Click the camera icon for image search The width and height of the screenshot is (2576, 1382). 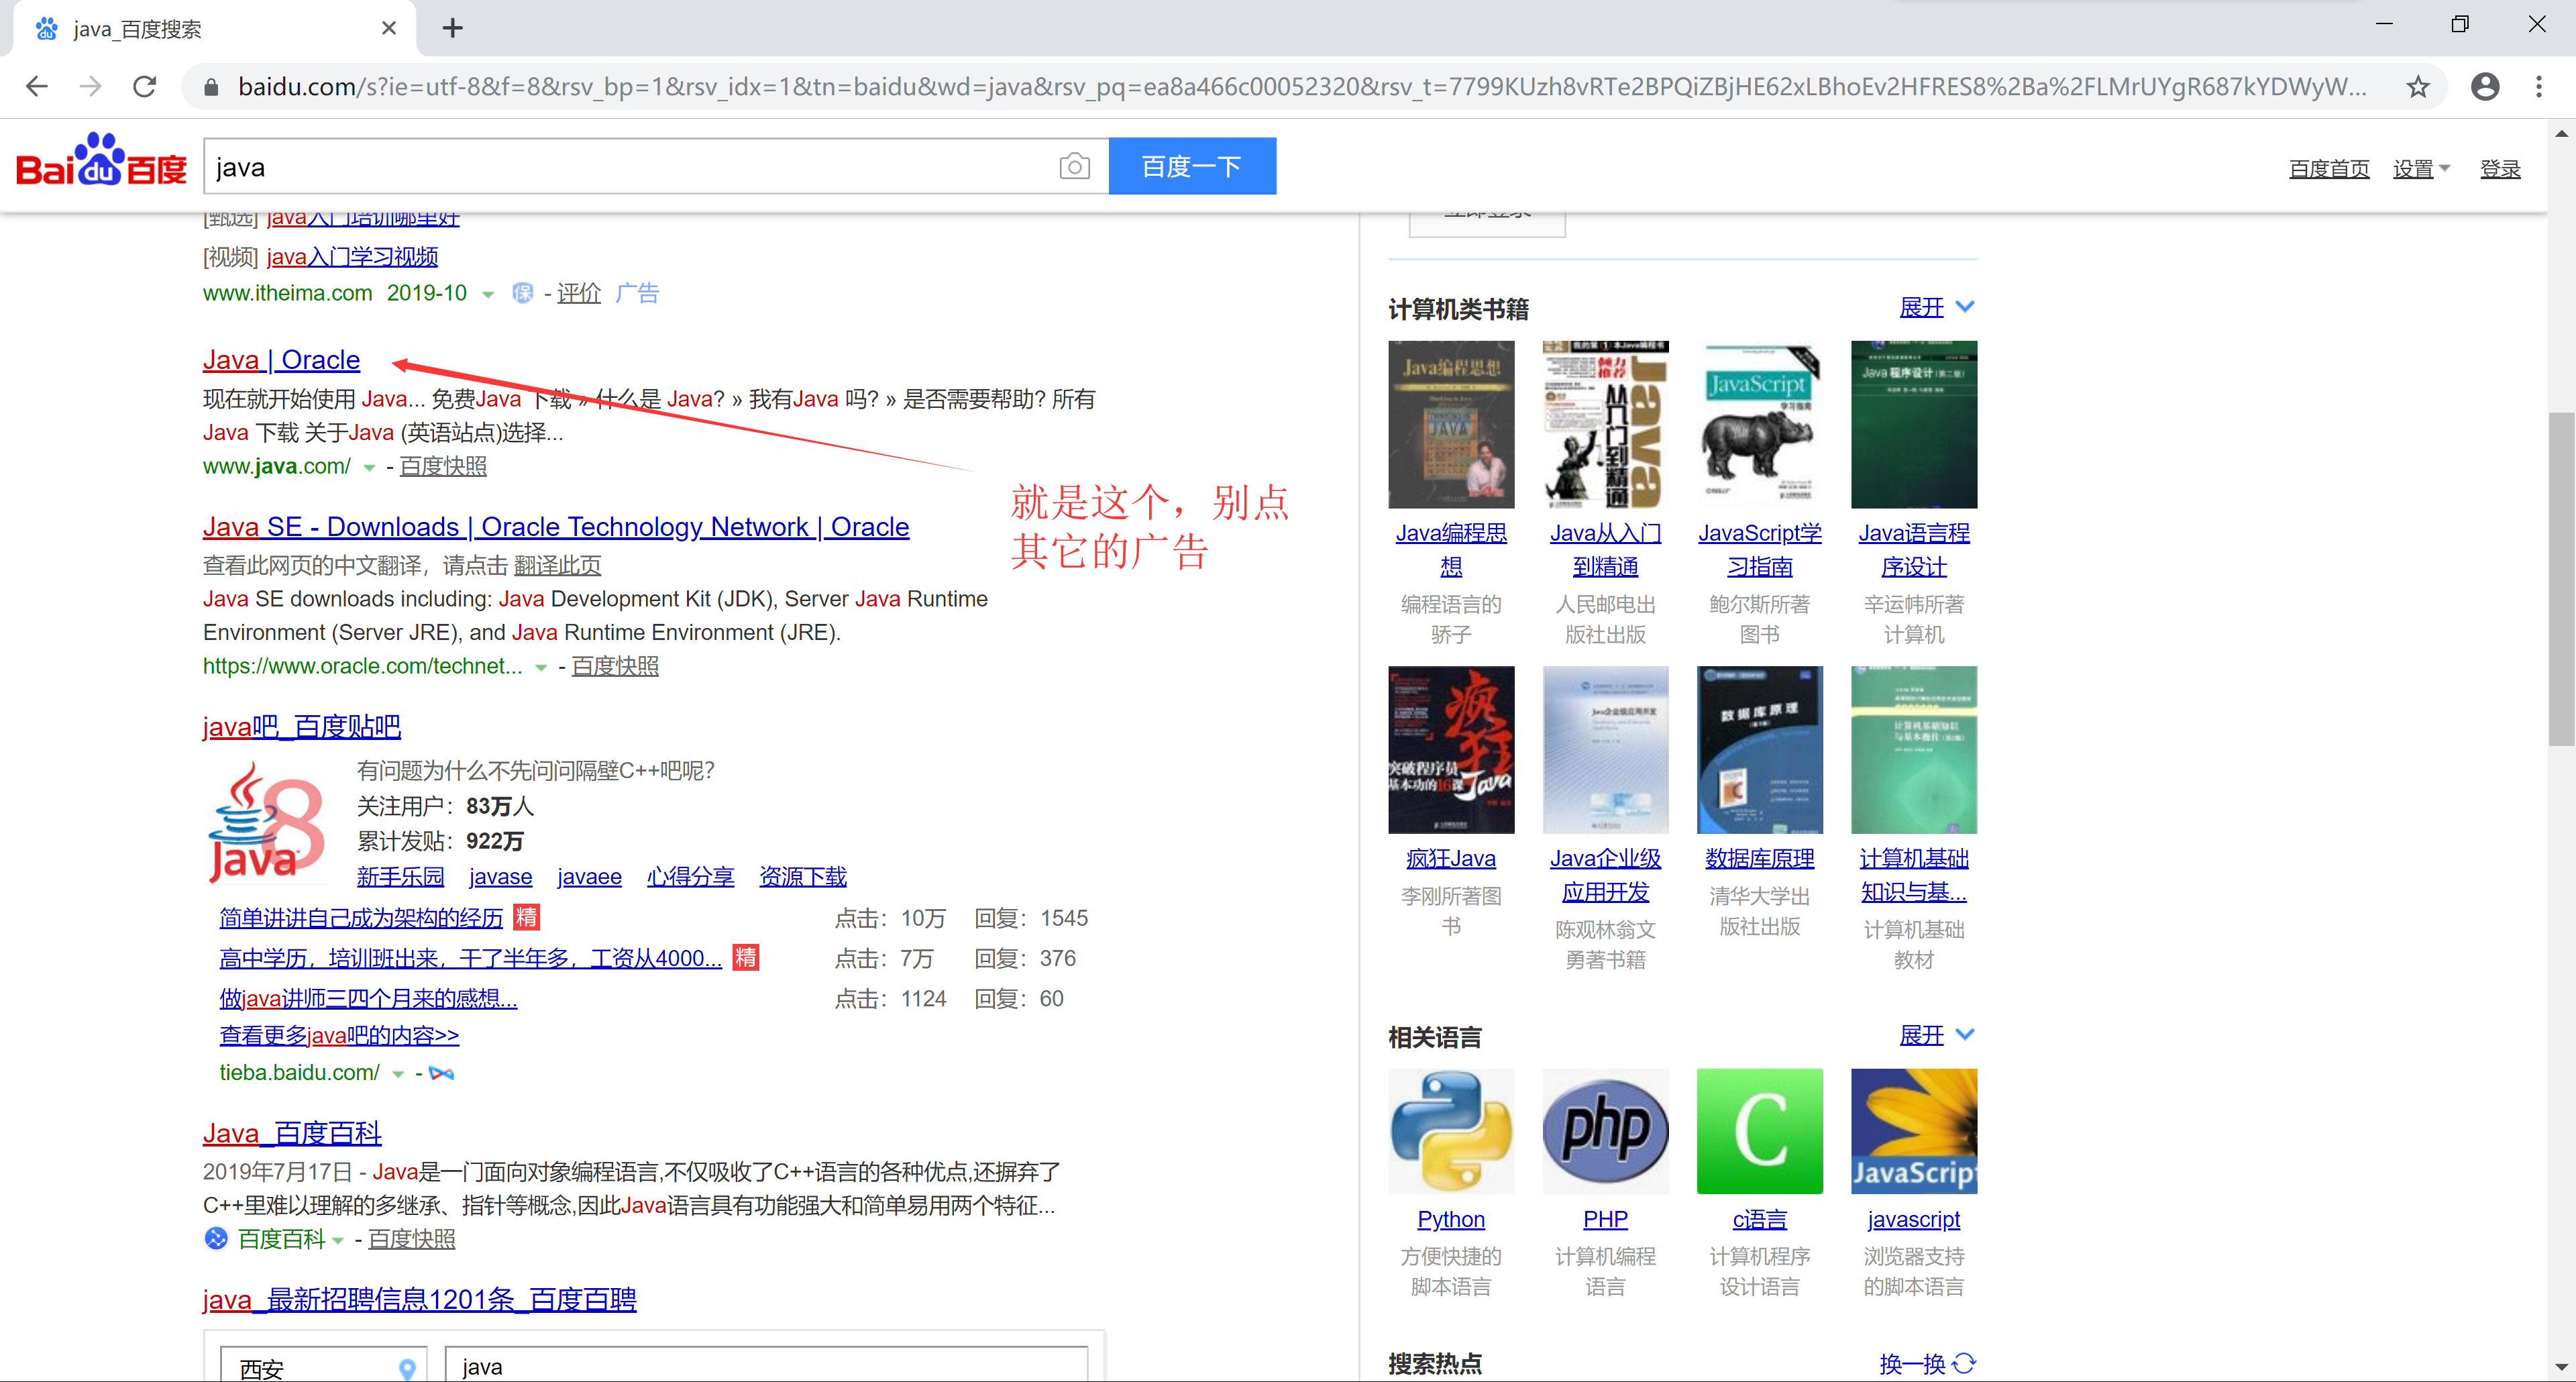click(x=1074, y=166)
